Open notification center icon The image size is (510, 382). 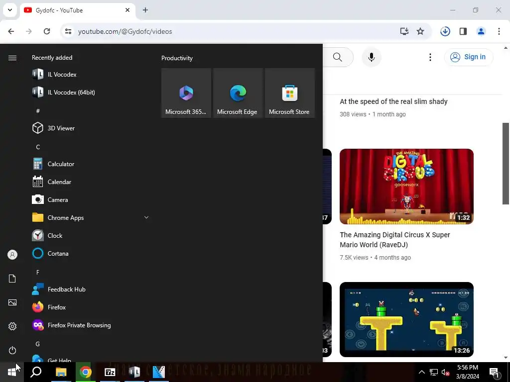495,373
